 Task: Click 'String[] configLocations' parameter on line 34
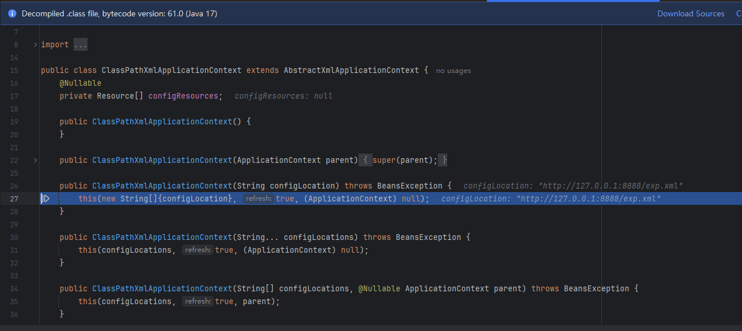[x=293, y=288]
